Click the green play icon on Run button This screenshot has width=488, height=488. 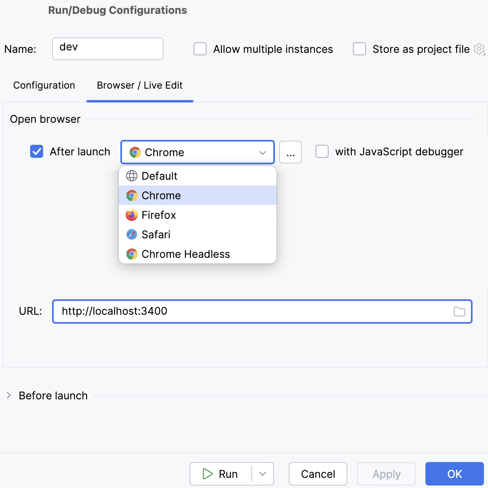(207, 473)
